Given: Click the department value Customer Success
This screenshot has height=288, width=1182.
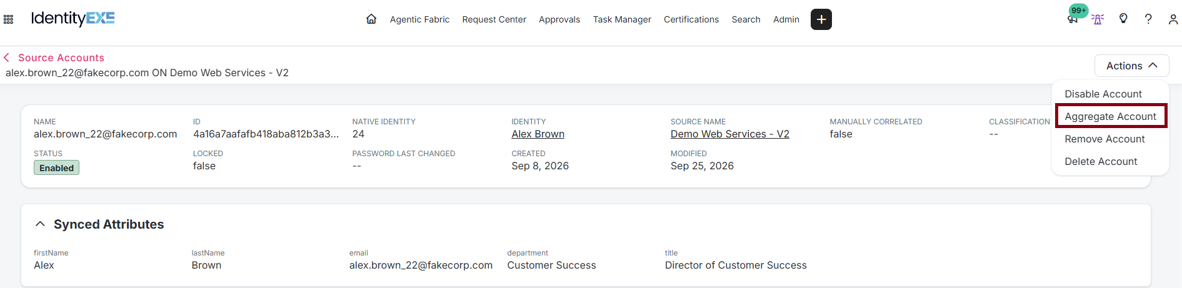Looking at the screenshot, I should 551,265.
